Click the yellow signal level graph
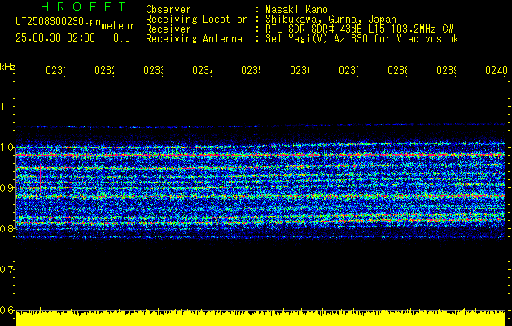The image size is (512, 326). point(260,317)
